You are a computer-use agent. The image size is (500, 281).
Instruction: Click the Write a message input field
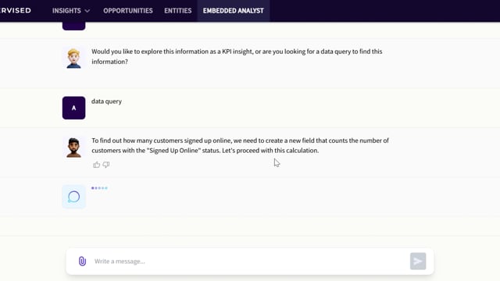[250, 261]
